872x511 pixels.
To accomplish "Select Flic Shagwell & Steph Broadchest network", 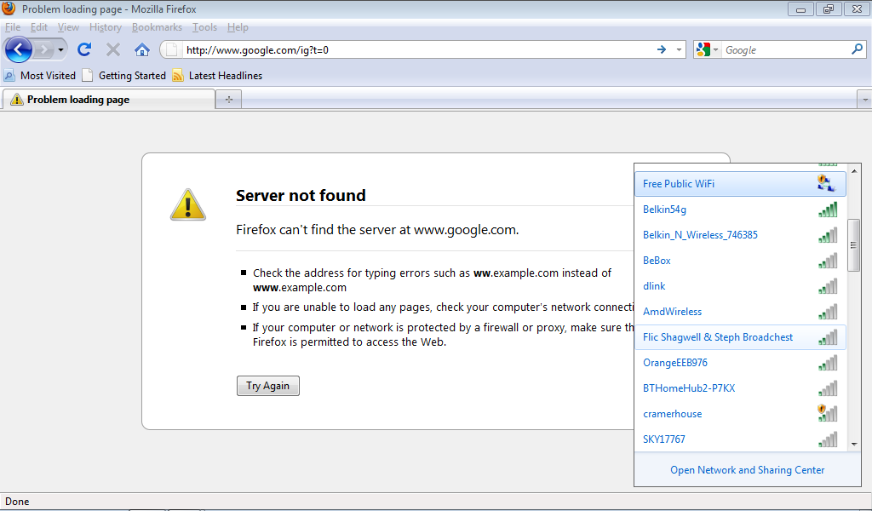I will [x=740, y=337].
